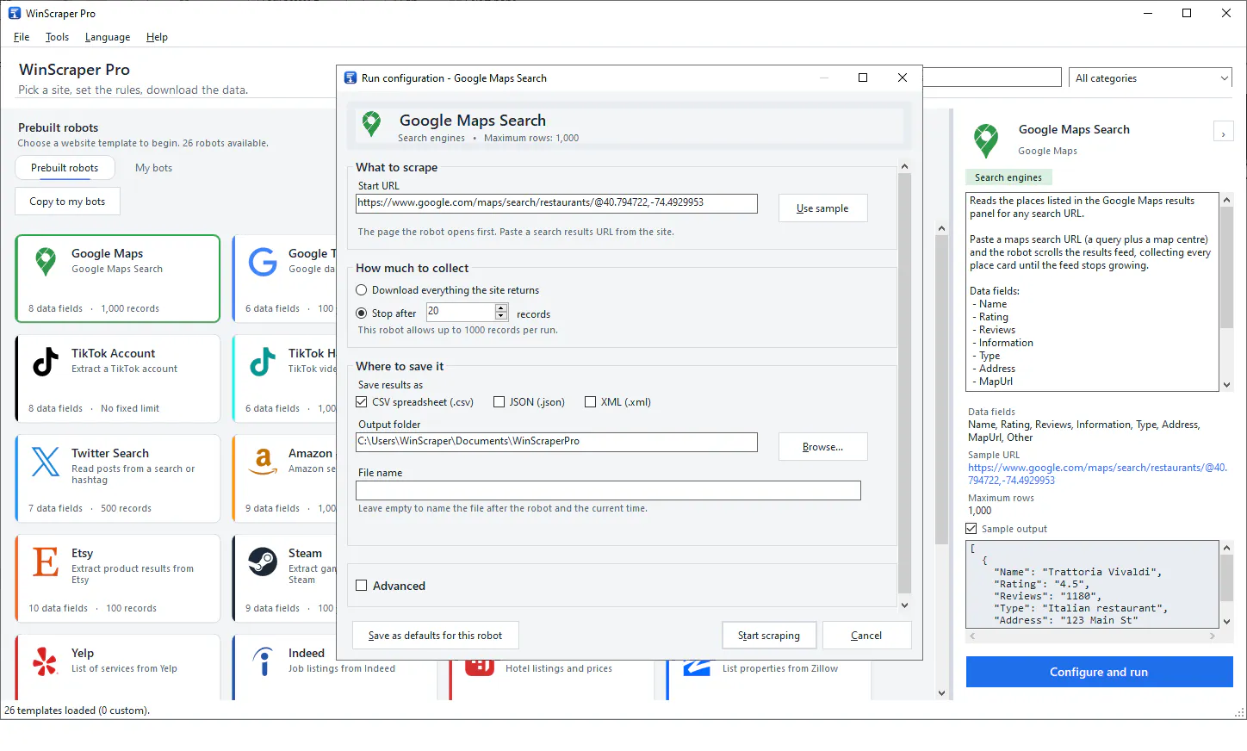Click the TikTok Account logo icon
The height and width of the screenshot is (751, 1247).
[46, 362]
